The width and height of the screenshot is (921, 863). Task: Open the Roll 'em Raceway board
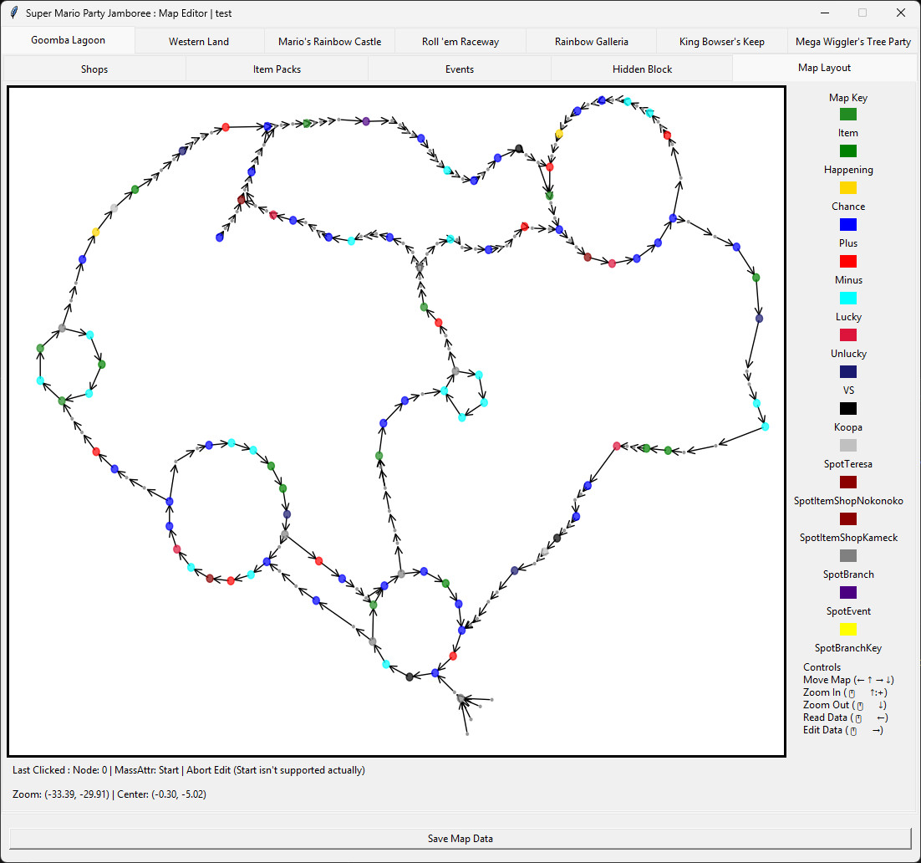(x=460, y=40)
